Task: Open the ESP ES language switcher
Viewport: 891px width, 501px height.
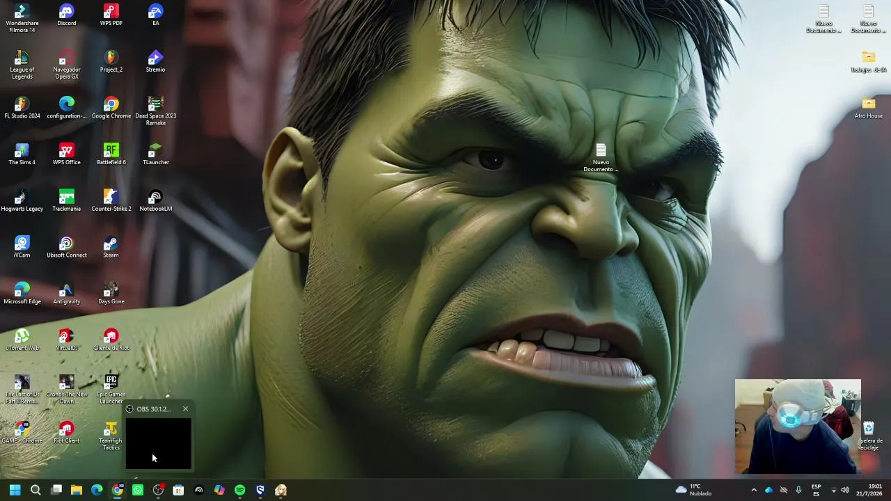Action: coord(816,490)
